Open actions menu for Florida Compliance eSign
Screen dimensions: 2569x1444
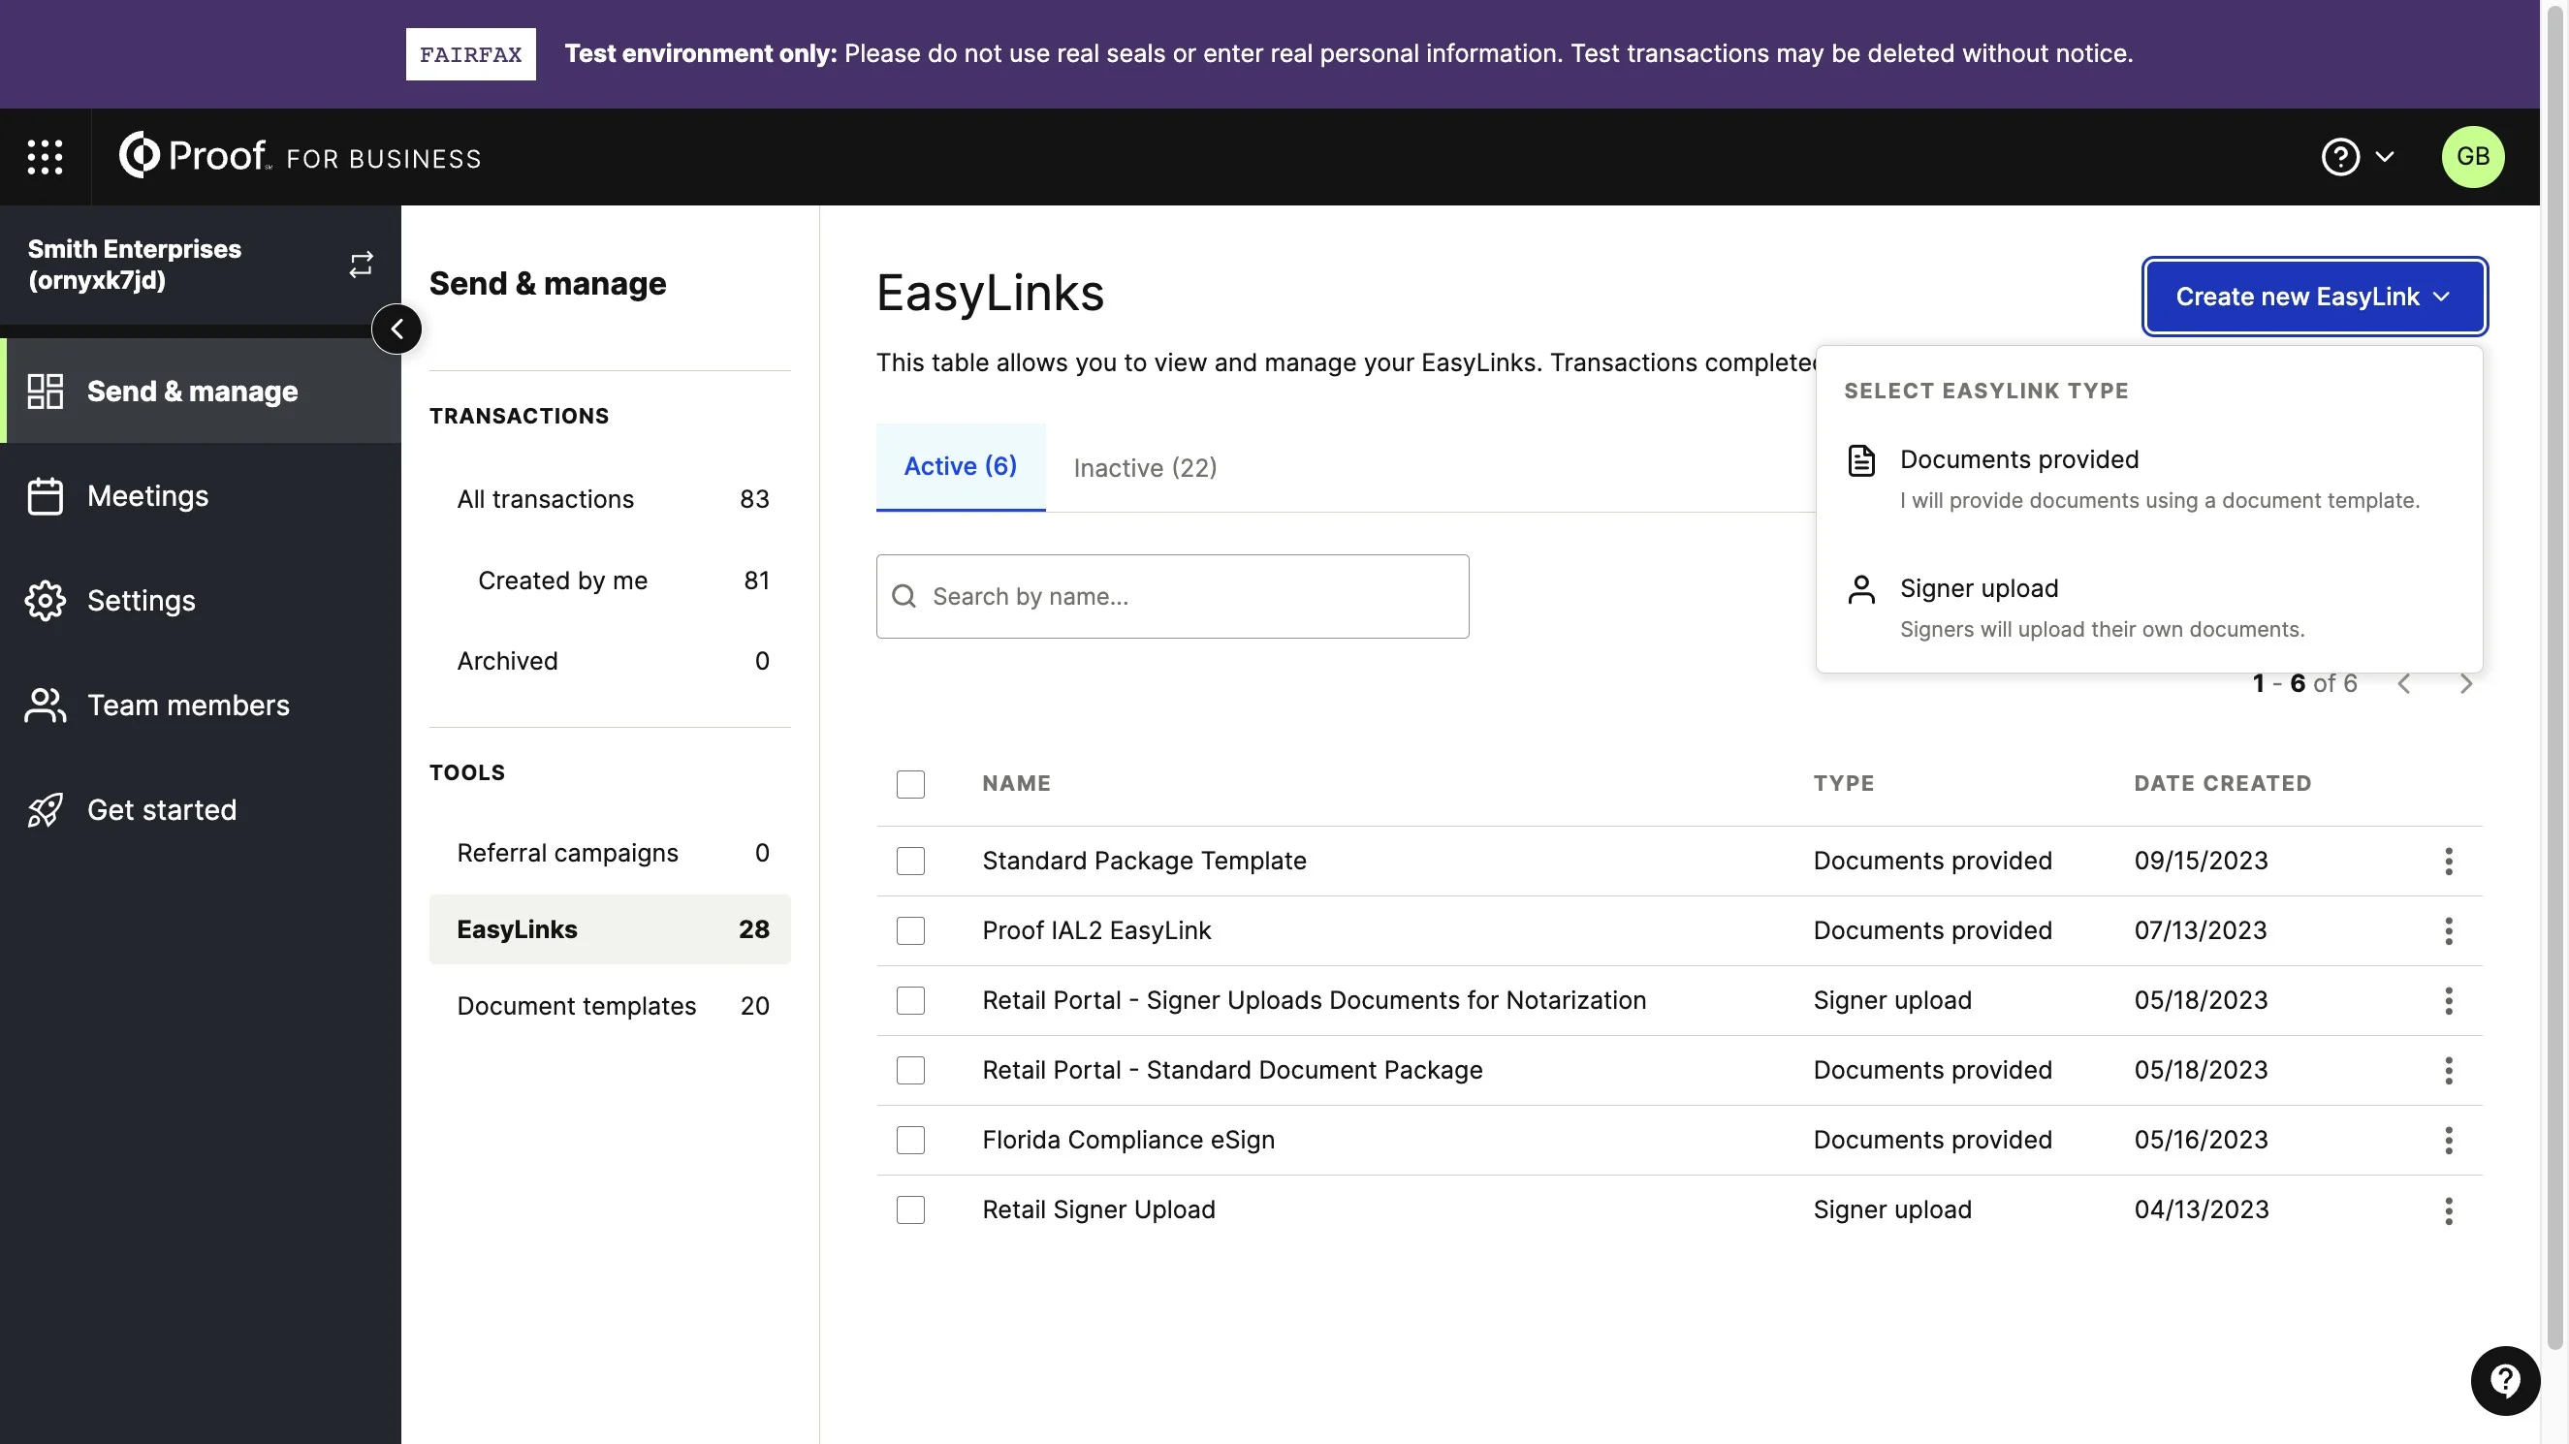2447,1140
